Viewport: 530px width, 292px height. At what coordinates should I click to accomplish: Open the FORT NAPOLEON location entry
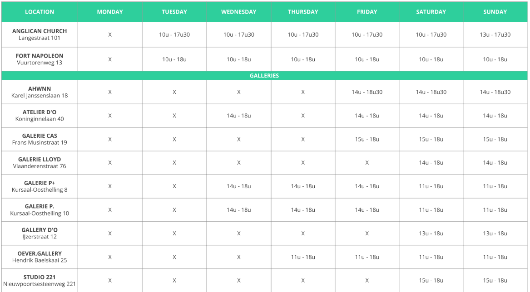[40, 59]
